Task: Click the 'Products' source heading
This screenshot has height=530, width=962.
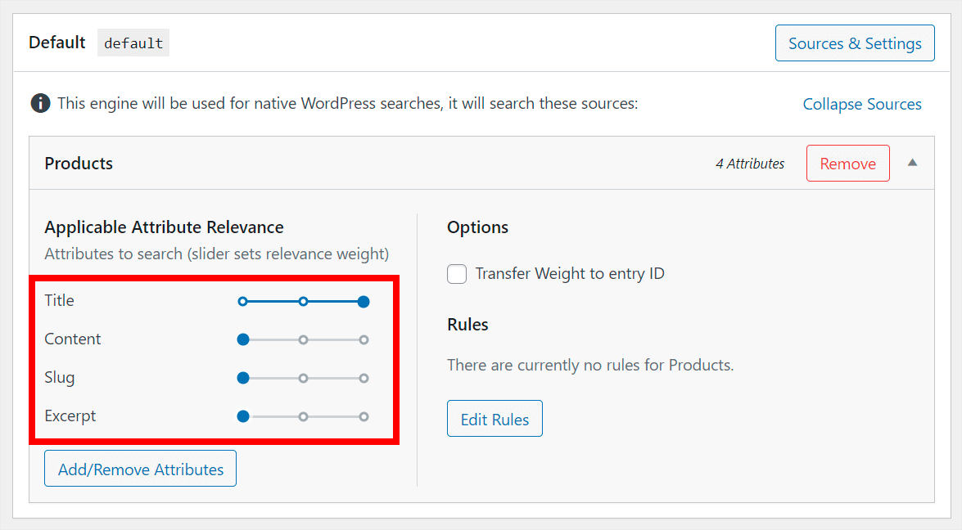Action: (x=79, y=164)
